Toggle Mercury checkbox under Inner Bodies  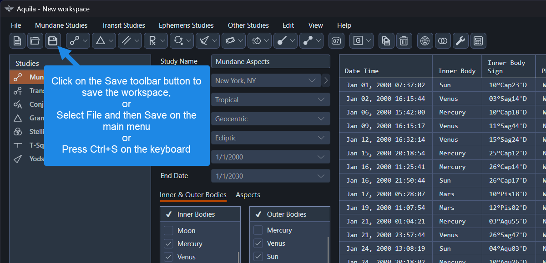pos(169,244)
